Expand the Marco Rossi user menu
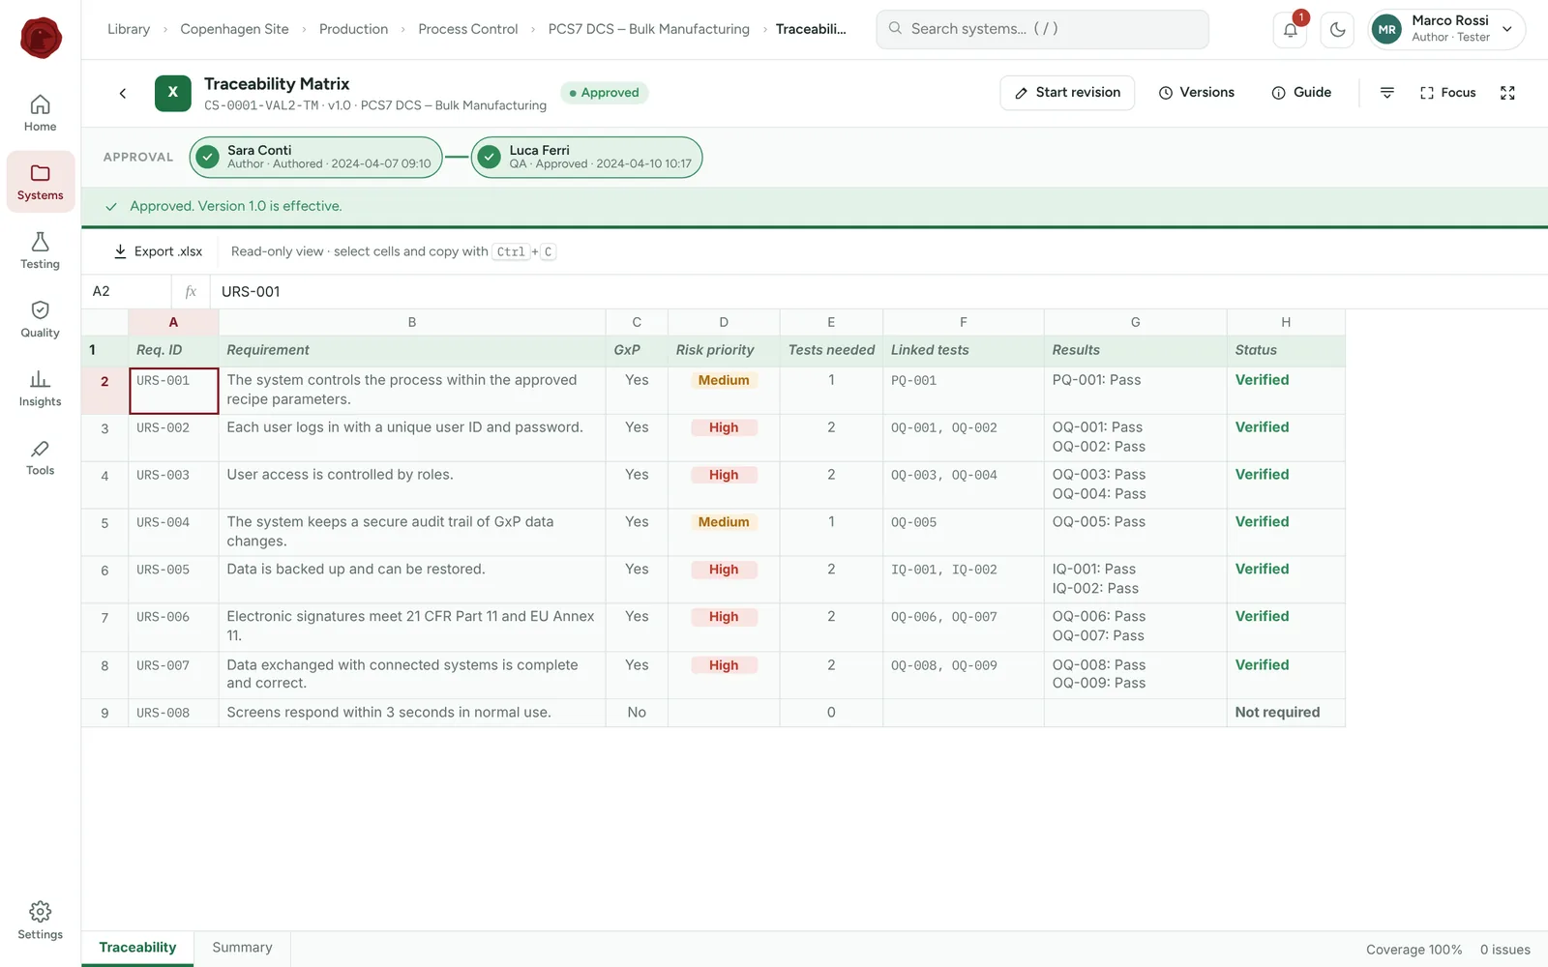Viewport: 1548px width, 967px height. point(1446,29)
